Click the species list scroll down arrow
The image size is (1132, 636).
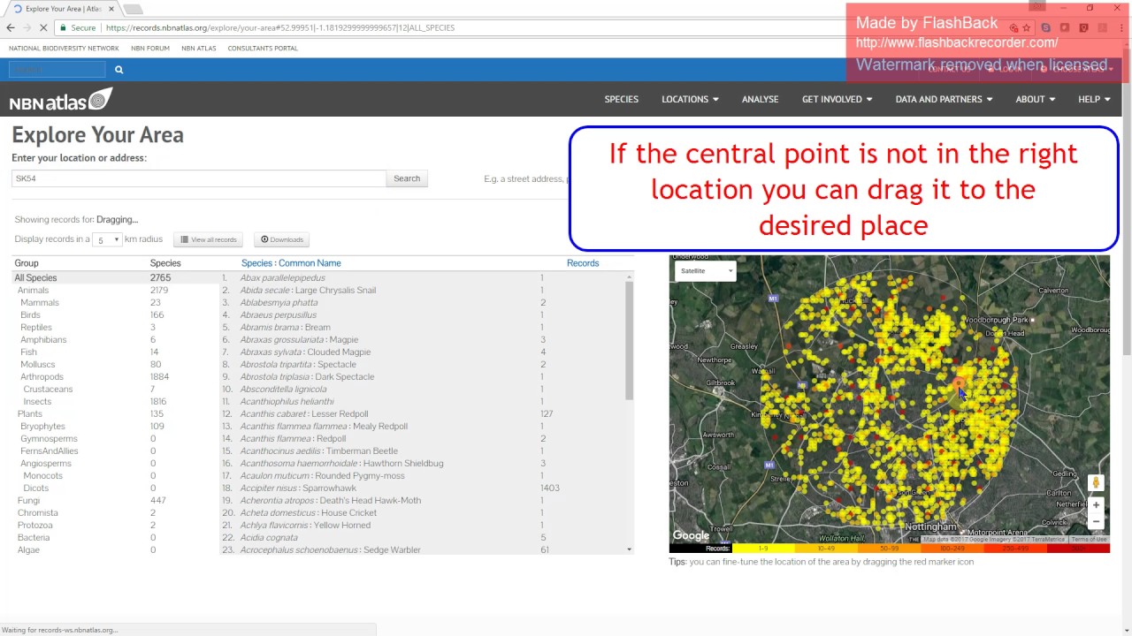630,549
